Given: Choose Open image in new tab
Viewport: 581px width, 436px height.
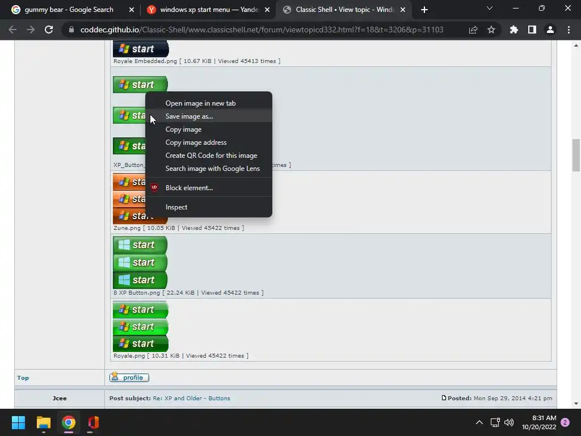Looking at the screenshot, I should click(x=209, y=103).
